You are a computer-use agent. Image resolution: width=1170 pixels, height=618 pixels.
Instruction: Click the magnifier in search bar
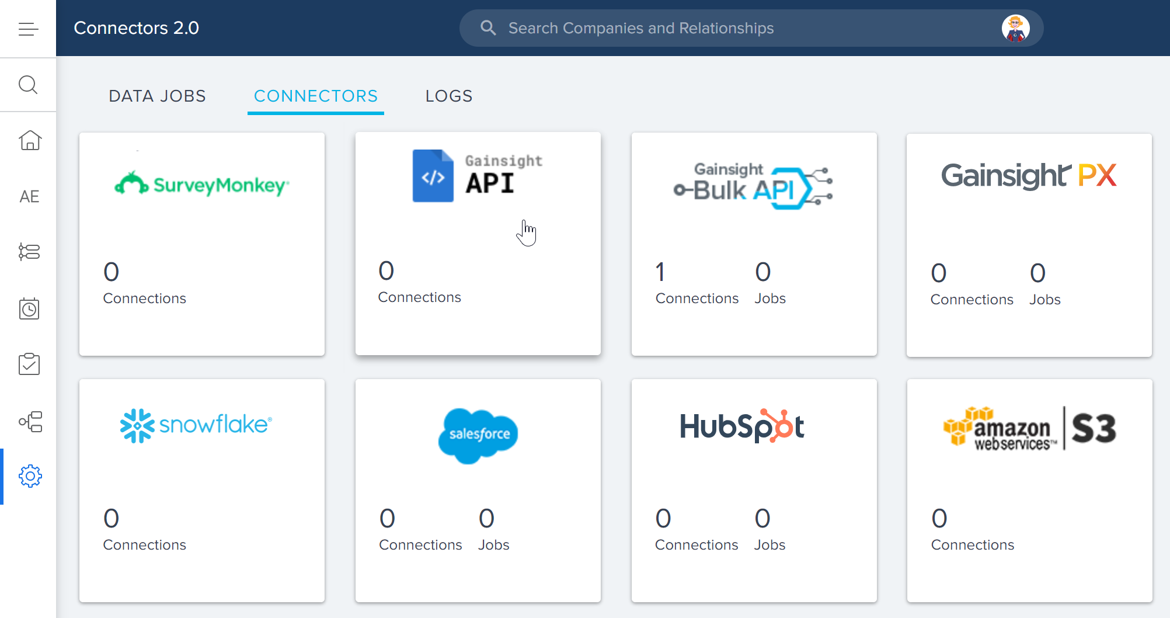pyautogui.click(x=488, y=27)
